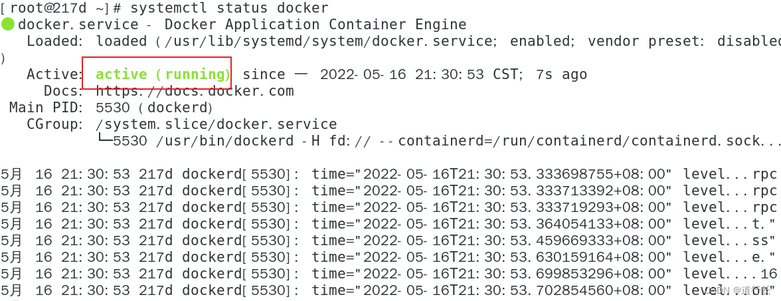The width and height of the screenshot is (781, 301).
Task: Click the Main PID value 5530 (dockerd)
Action: 153,108
